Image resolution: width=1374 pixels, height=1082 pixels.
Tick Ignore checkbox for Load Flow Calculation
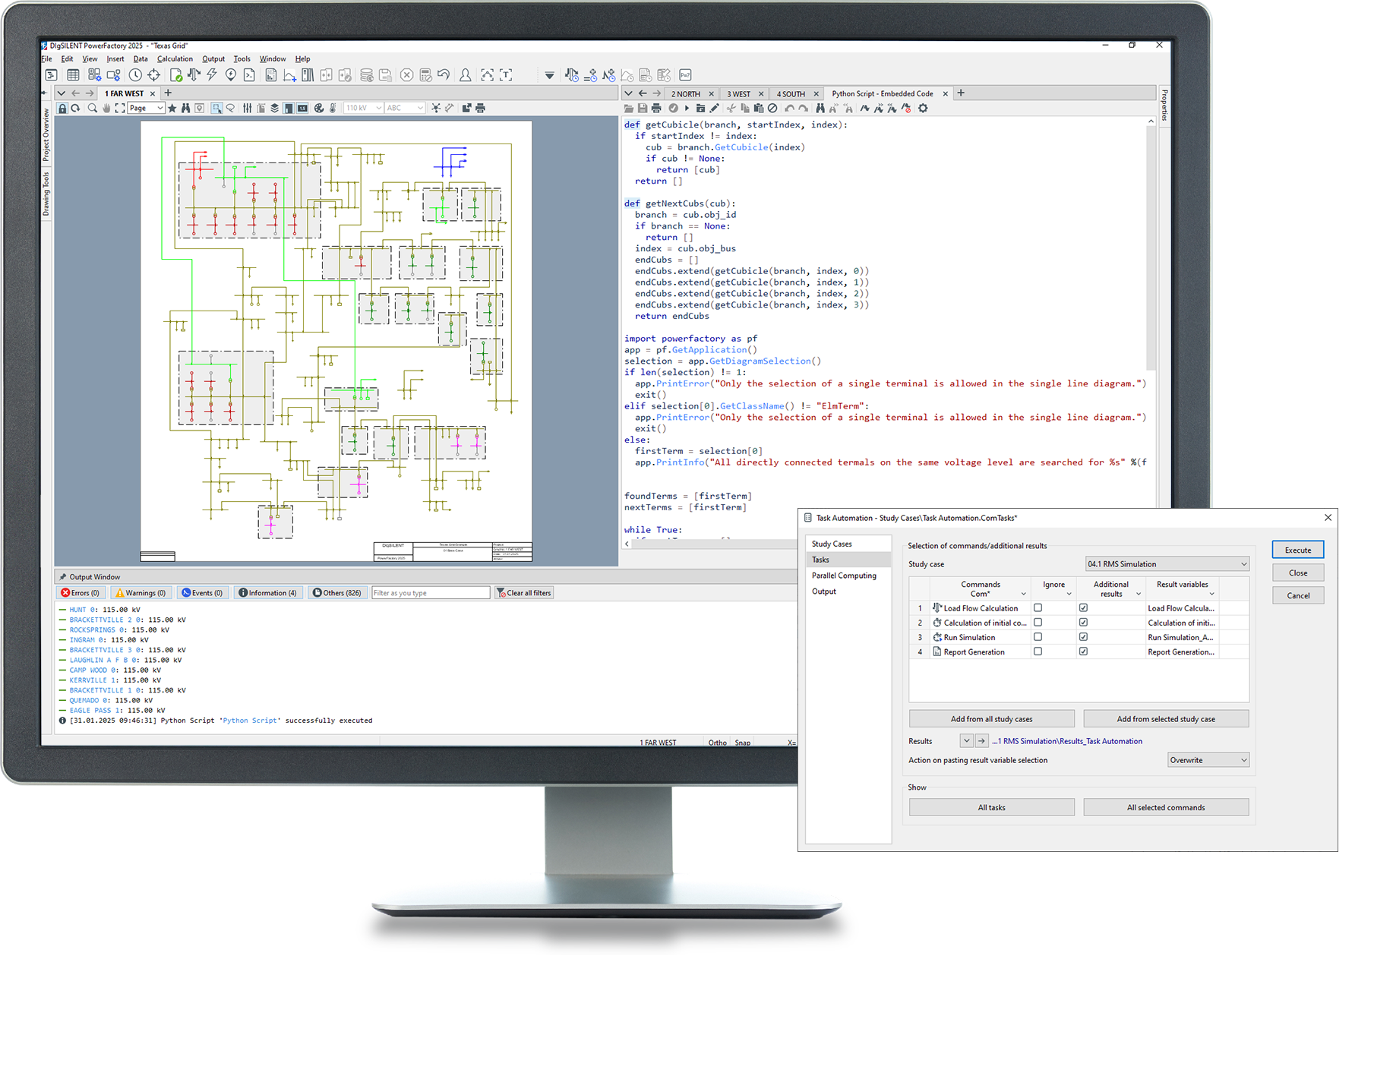tap(1038, 608)
